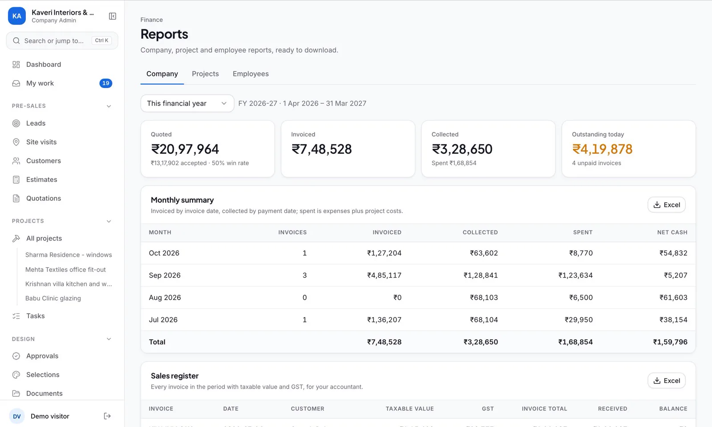Click the search magnifier icon

tap(16, 40)
